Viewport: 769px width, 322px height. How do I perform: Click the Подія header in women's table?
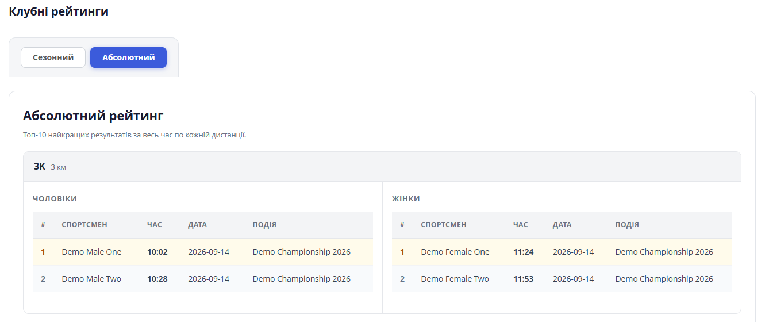[627, 225]
